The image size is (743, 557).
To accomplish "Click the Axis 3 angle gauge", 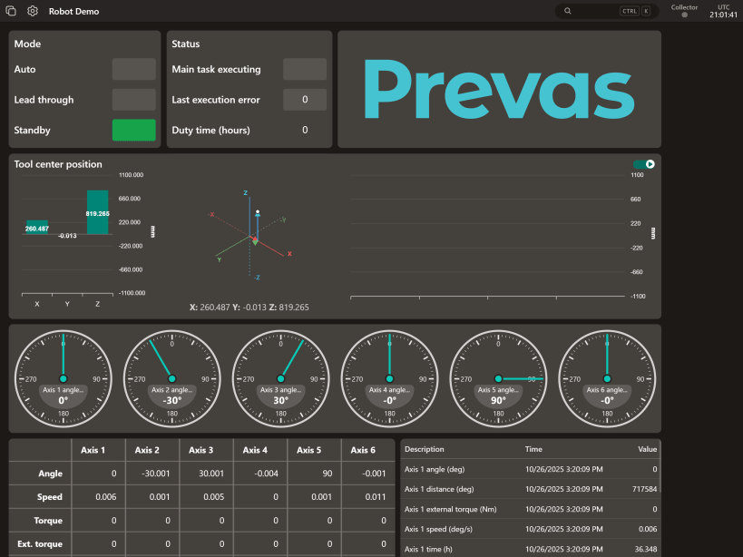I will [280, 378].
